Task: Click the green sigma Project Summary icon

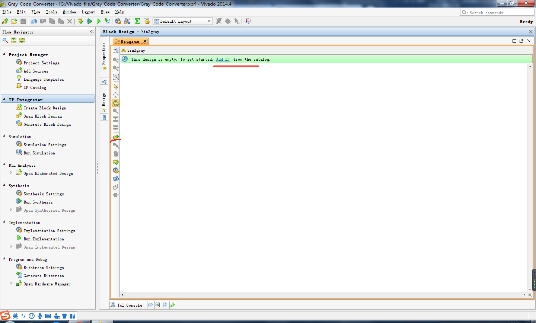Action: pyautogui.click(x=137, y=21)
